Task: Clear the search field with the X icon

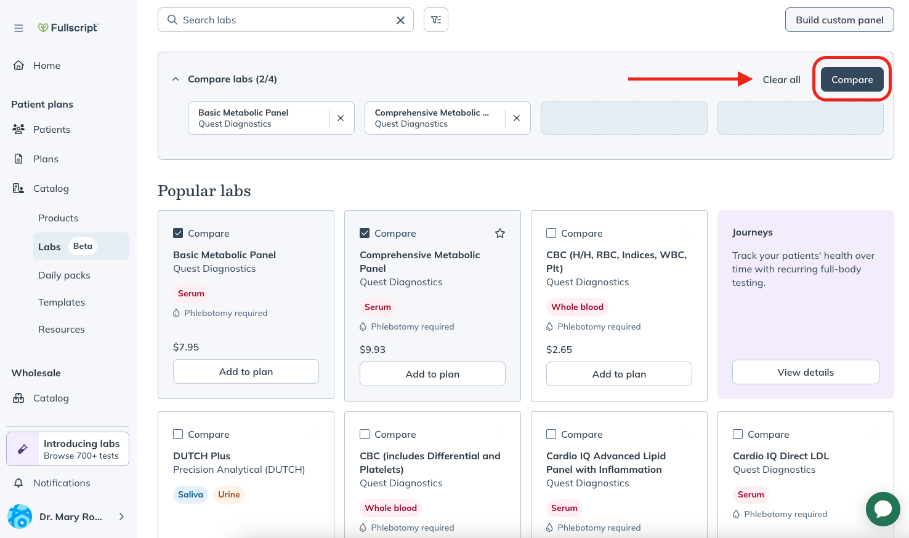Action: coord(400,19)
